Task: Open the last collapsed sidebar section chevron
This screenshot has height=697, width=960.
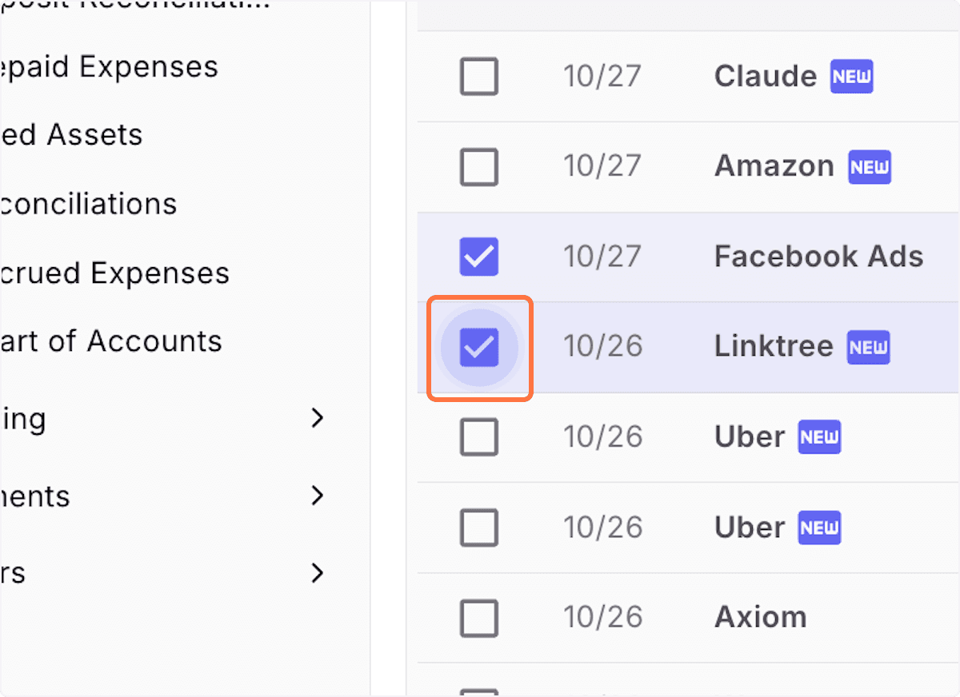Action: pyautogui.click(x=318, y=573)
